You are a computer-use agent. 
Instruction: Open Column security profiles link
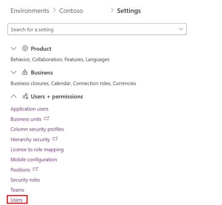tap(37, 129)
